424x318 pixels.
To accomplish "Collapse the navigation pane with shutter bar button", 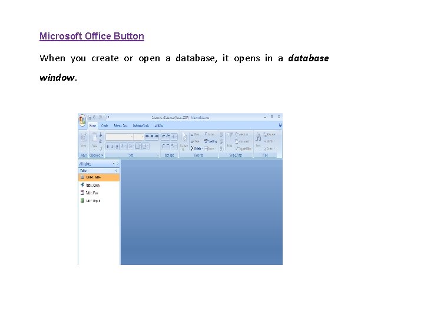I will tap(118, 164).
